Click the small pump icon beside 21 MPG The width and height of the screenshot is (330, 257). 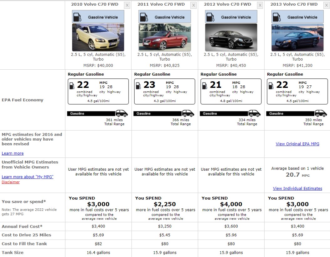[x=205, y=85]
